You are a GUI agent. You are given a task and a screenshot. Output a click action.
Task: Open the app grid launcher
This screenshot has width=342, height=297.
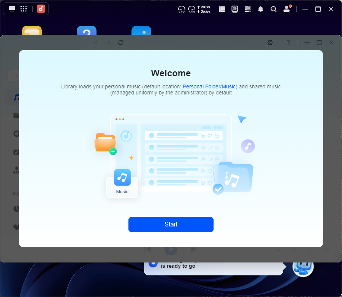pos(23,9)
